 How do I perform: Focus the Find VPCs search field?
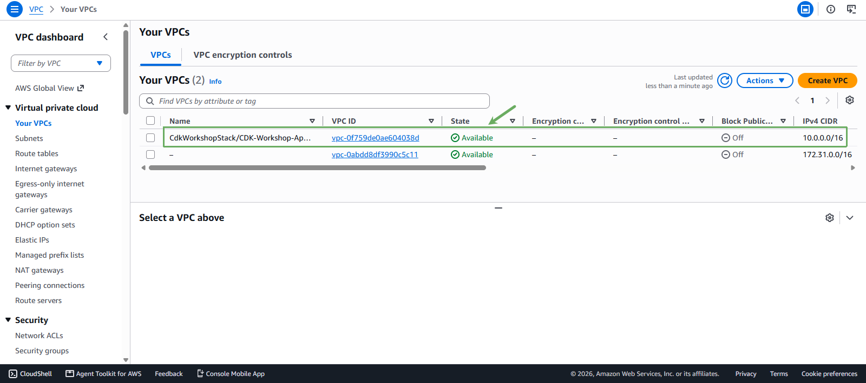point(314,101)
